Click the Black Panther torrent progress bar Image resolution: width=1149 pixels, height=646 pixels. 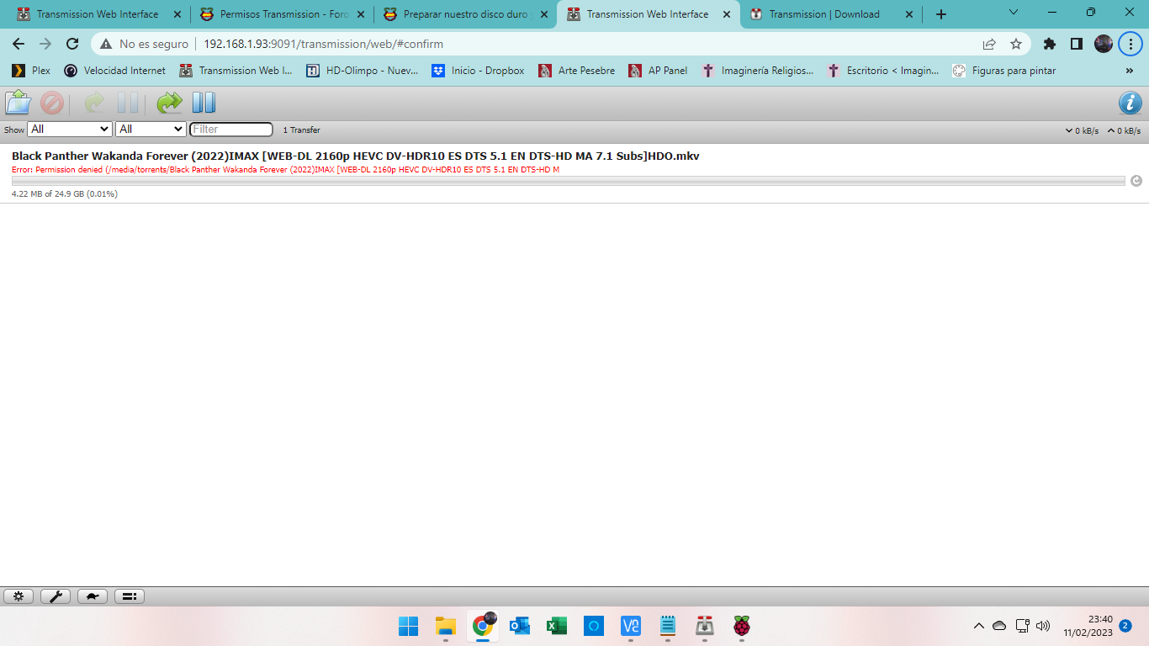coord(568,181)
